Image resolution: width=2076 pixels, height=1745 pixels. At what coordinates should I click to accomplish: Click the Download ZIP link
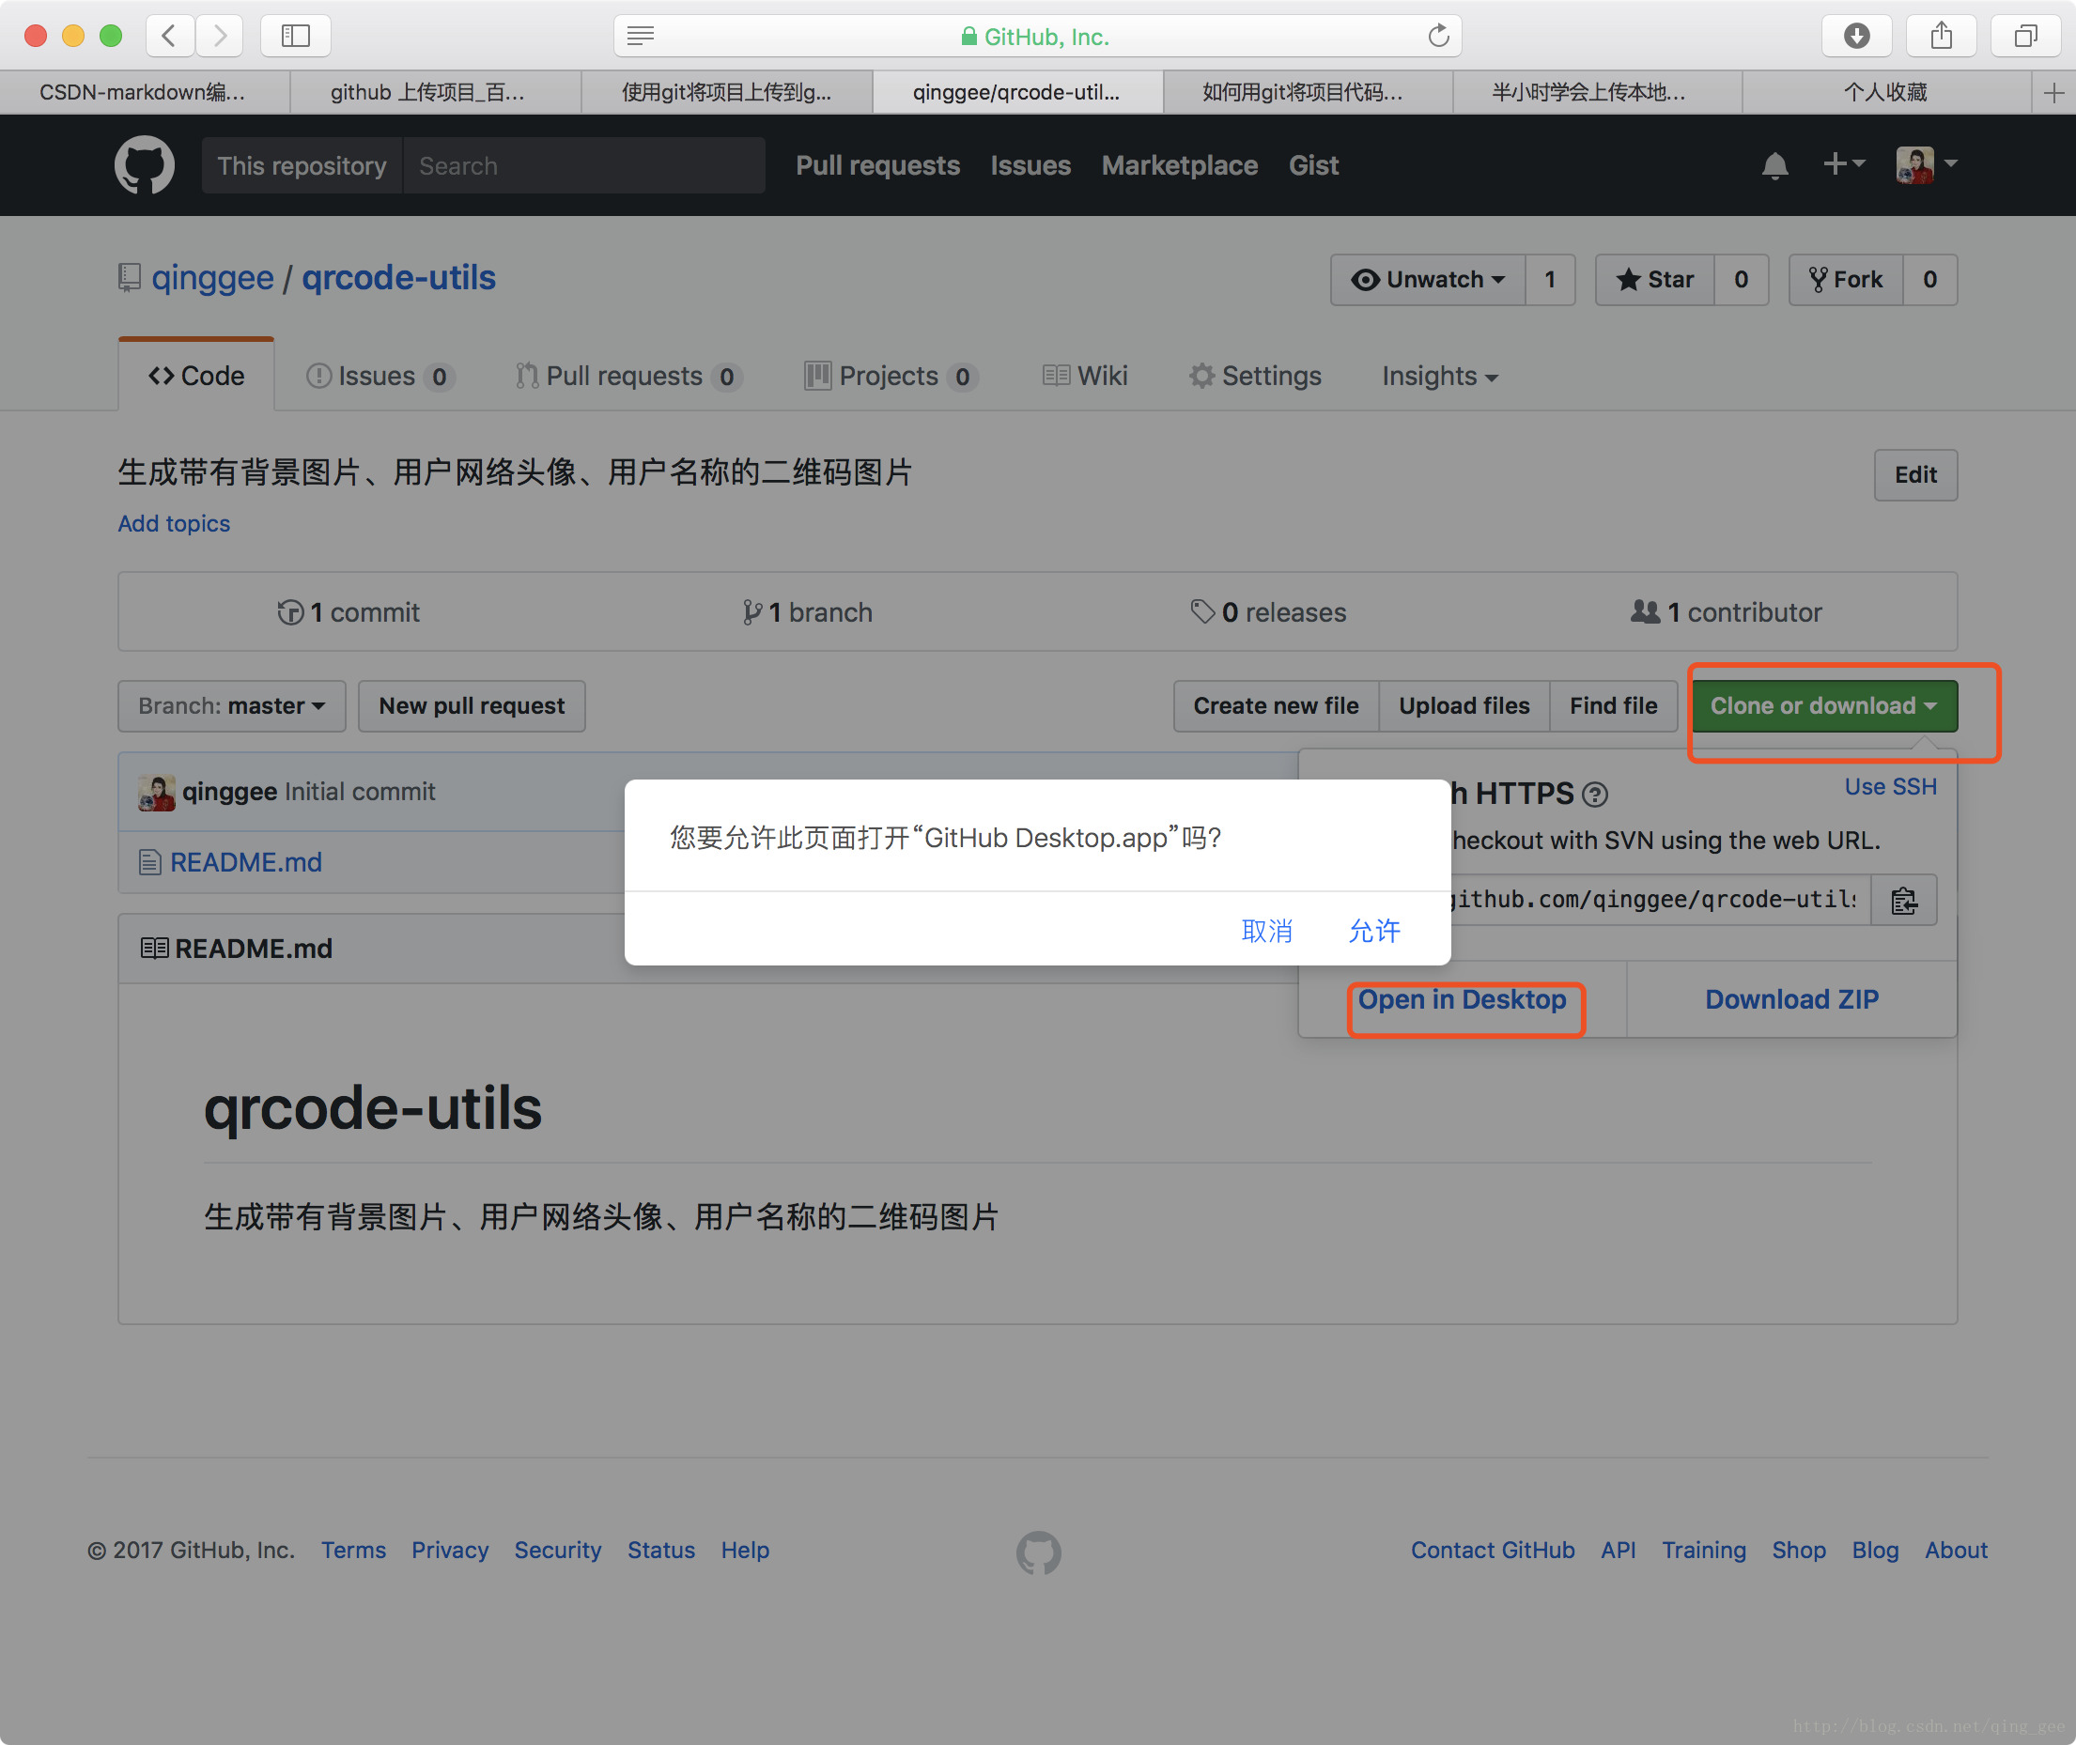pos(1790,999)
